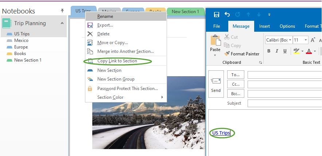Choose New Section from context menu
The height and width of the screenshot is (156, 322).
click(x=126, y=70)
